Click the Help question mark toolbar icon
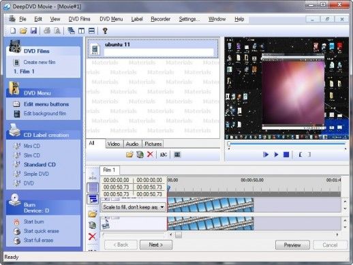Screen dimensions: 353x265 coord(105,31)
